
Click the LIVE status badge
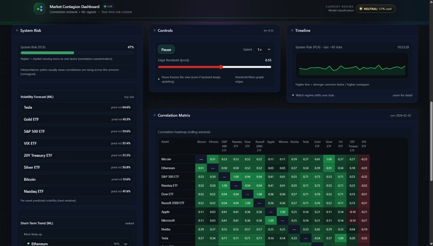pos(109,6)
